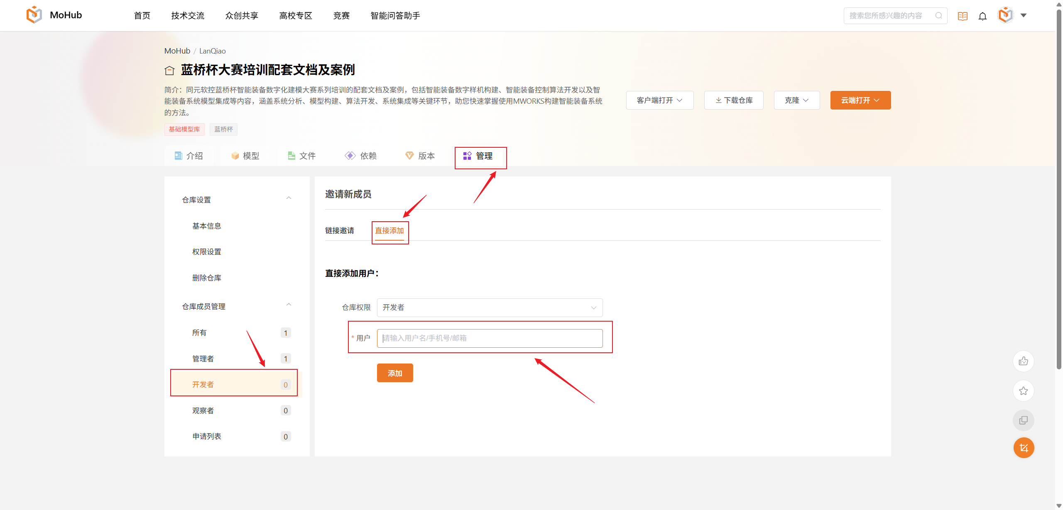Open 竞赛 in the top navigation
Image resolution: width=1063 pixels, height=510 pixels.
(341, 15)
